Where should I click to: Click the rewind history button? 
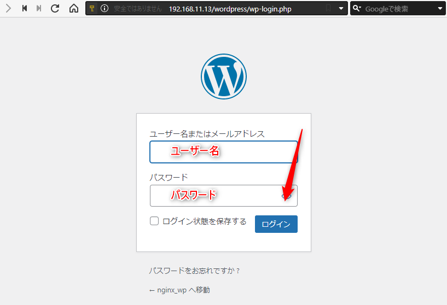(24, 9)
